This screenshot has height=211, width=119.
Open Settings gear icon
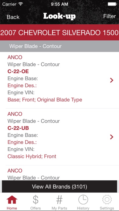pyautogui.click(x=107, y=200)
